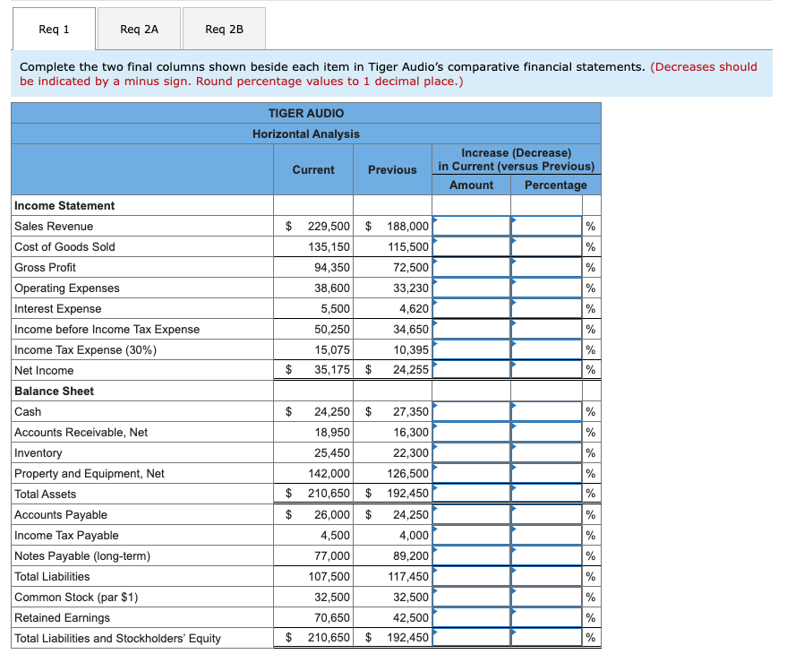Select Income before Income Tax Amount cell

(x=471, y=329)
